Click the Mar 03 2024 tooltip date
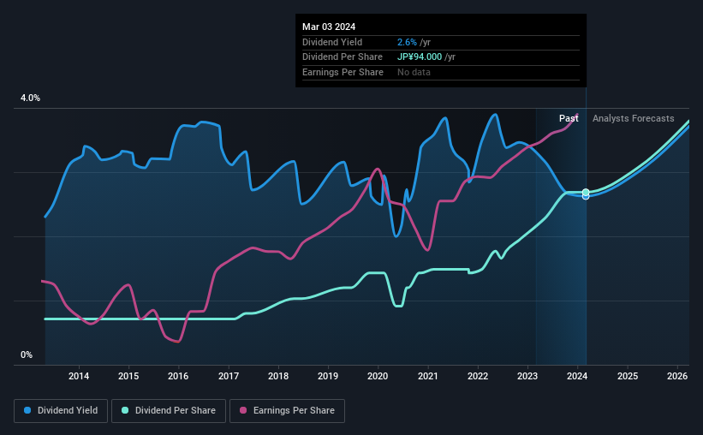The height and width of the screenshot is (435, 703). pos(329,27)
